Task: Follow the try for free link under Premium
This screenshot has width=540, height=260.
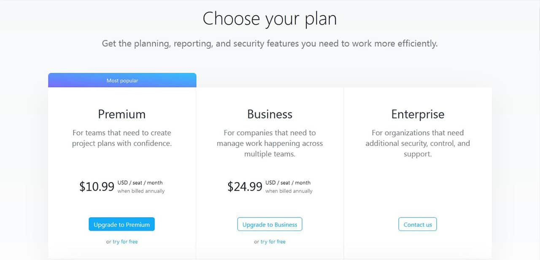Action: (x=125, y=241)
